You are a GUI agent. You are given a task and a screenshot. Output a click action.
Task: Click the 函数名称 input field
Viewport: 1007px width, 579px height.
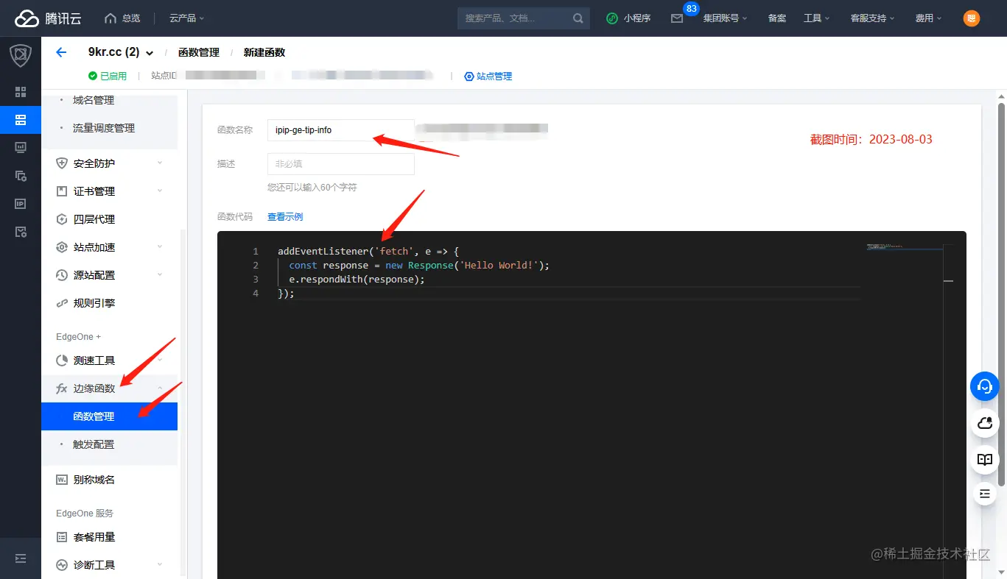click(341, 130)
